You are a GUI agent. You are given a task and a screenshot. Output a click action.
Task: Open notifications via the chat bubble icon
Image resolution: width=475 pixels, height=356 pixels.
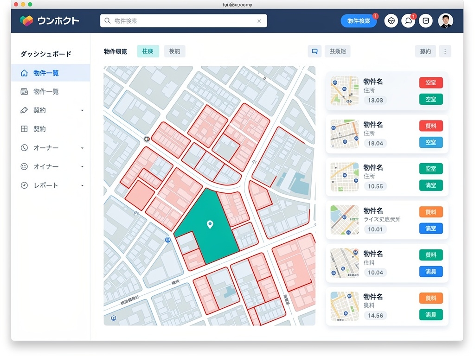click(408, 21)
